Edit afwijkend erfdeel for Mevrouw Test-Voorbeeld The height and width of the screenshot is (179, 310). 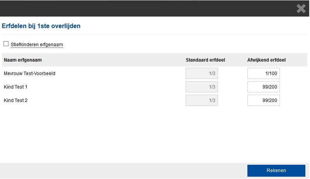[x=263, y=74]
